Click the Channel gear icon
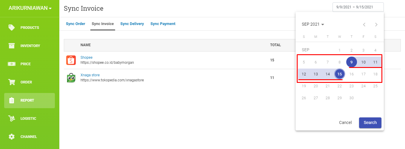The width and height of the screenshot is (405, 149). (12, 137)
